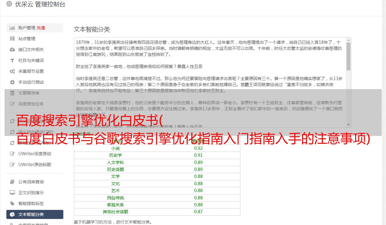The width and height of the screenshot is (386, 225).
Task: Select the 0.89 value in 历史话题 row
Action: pos(198,169)
